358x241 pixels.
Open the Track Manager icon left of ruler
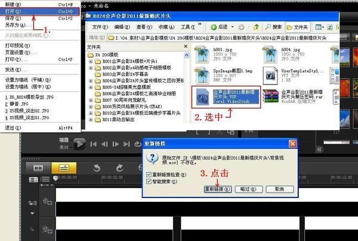coord(33,180)
